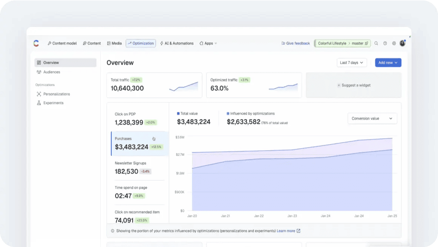This screenshot has width=438, height=247.
Task: Open the Media section from the navigation
Action: pyautogui.click(x=114, y=43)
